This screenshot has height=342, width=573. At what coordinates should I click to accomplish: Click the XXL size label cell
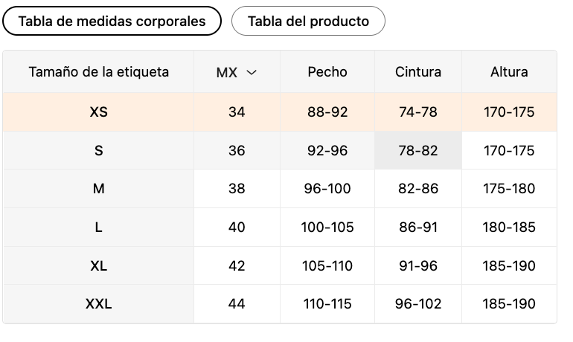click(x=98, y=303)
